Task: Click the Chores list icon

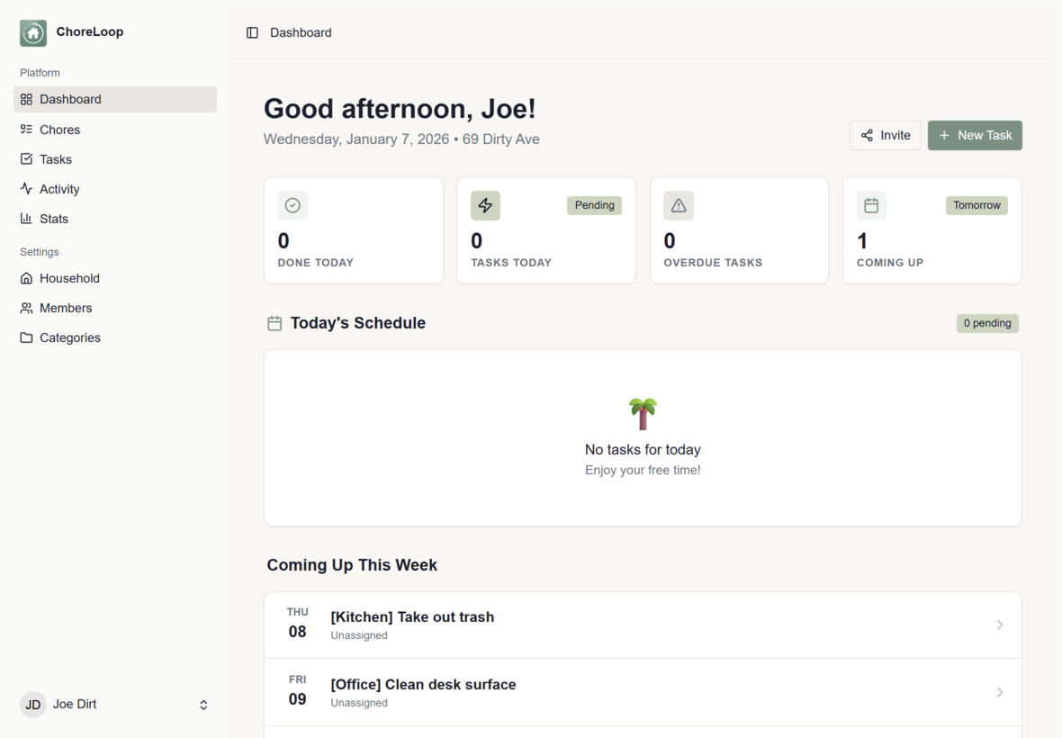Action: (26, 130)
